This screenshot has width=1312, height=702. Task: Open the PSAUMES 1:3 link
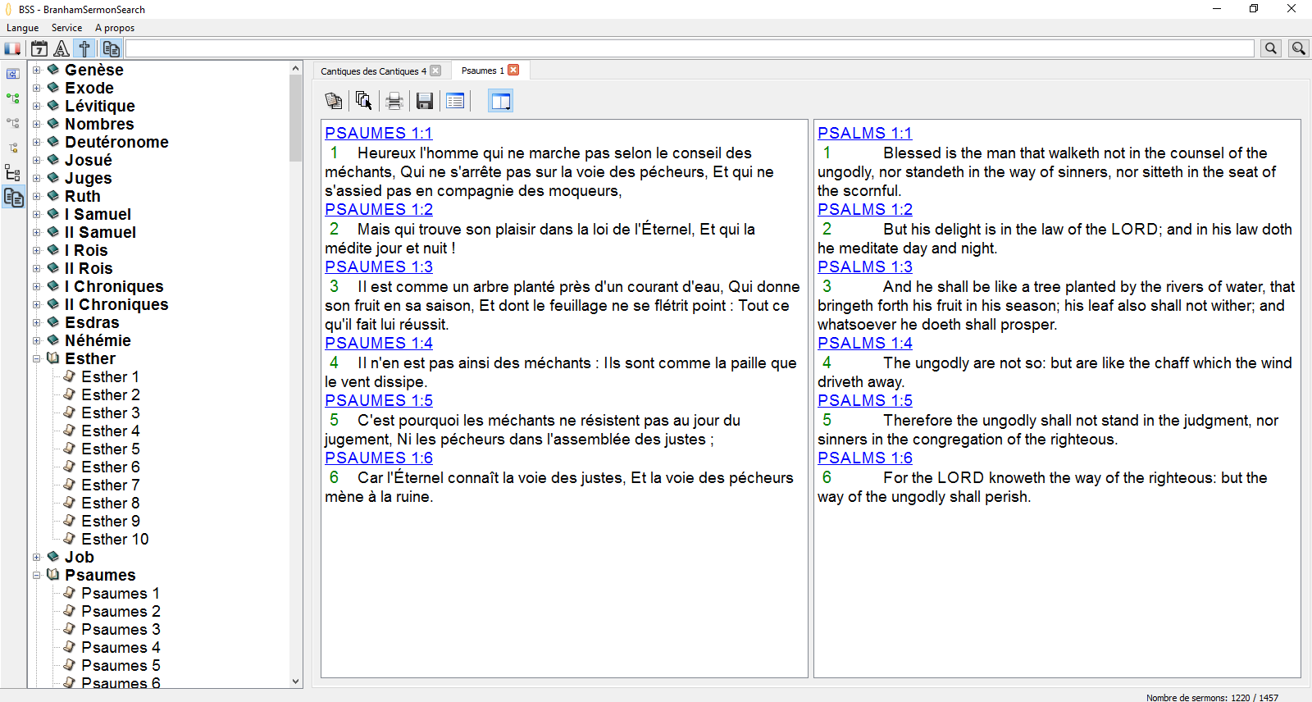click(379, 267)
